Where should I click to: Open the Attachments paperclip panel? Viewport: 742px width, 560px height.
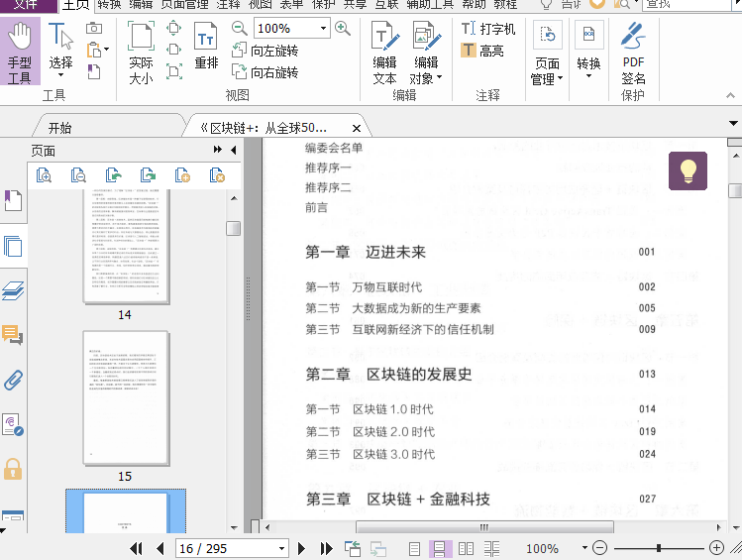[x=13, y=380]
